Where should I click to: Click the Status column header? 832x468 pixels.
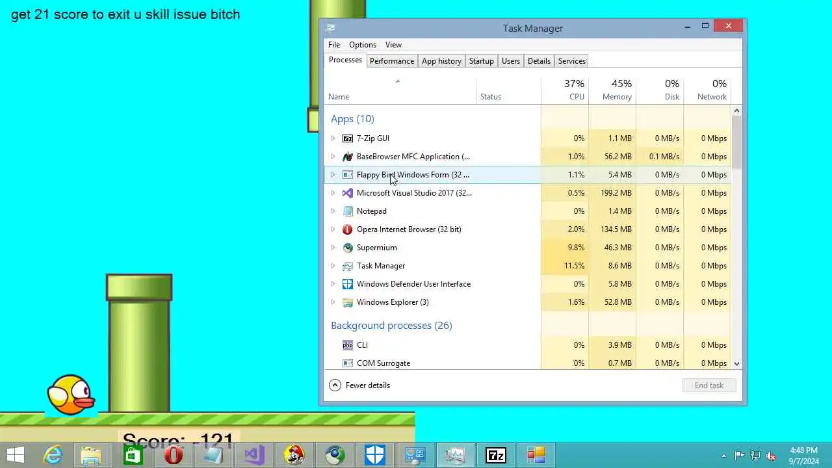508,90
